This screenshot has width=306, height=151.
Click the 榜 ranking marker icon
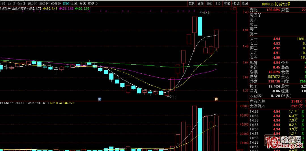216,99
